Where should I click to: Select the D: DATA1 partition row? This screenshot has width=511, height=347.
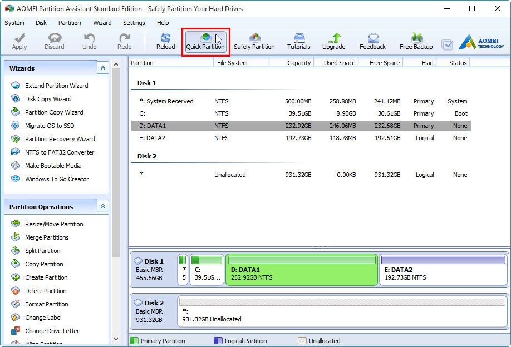point(301,126)
